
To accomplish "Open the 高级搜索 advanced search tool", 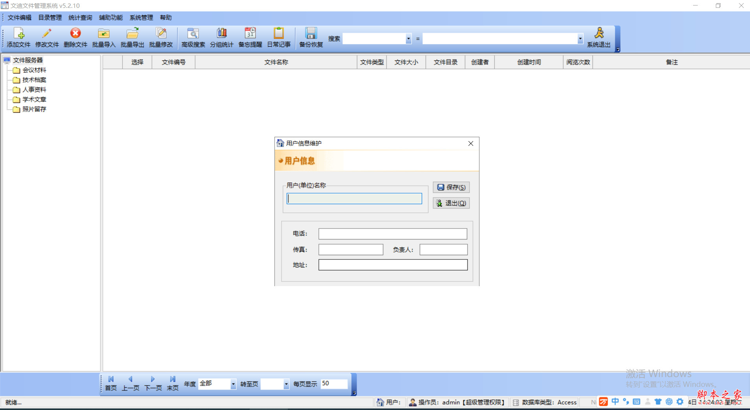I will (192, 37).
